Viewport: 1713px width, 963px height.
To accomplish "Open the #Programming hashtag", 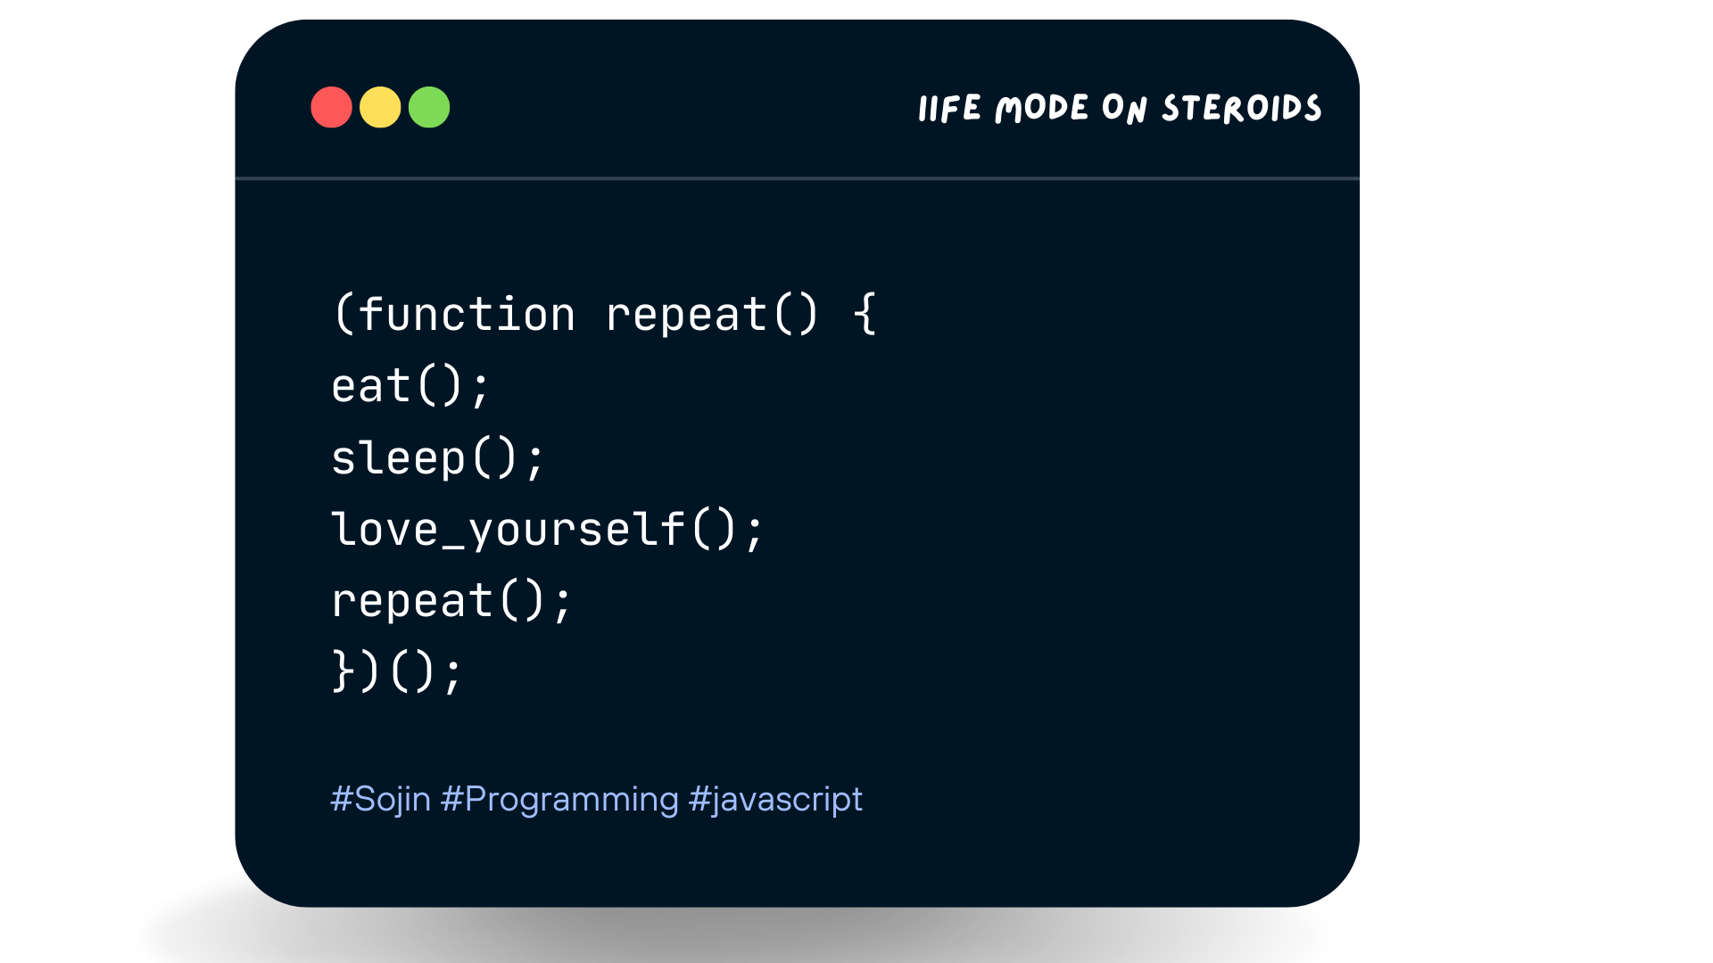I will pyautogui.click(x=559, y=799).
